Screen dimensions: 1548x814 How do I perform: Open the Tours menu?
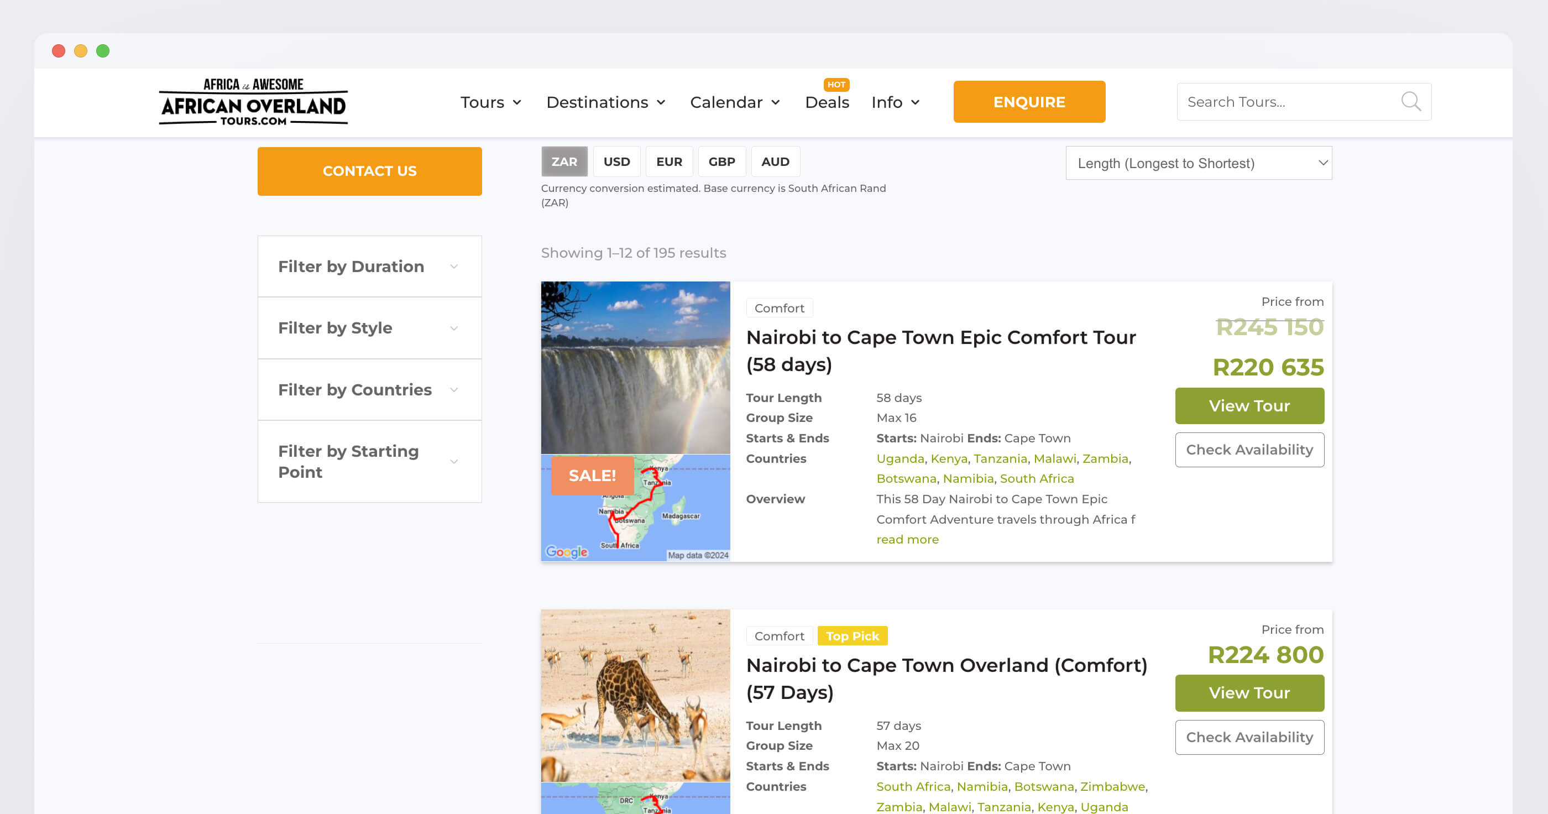pos(491,102)
